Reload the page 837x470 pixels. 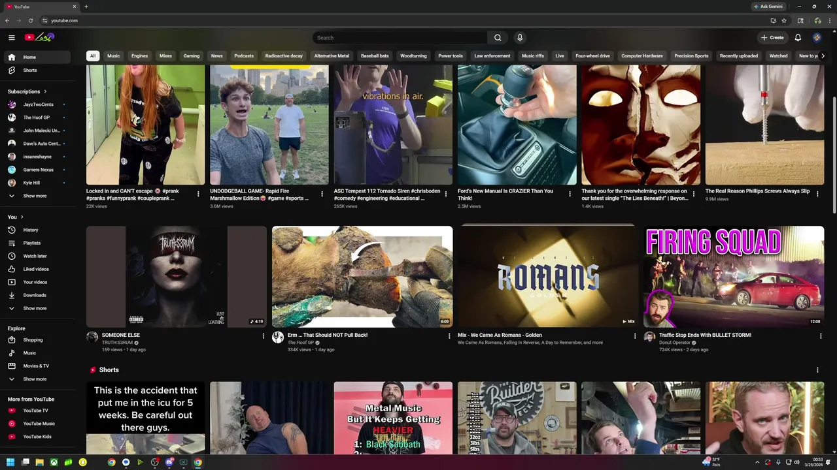coord(30,20)
